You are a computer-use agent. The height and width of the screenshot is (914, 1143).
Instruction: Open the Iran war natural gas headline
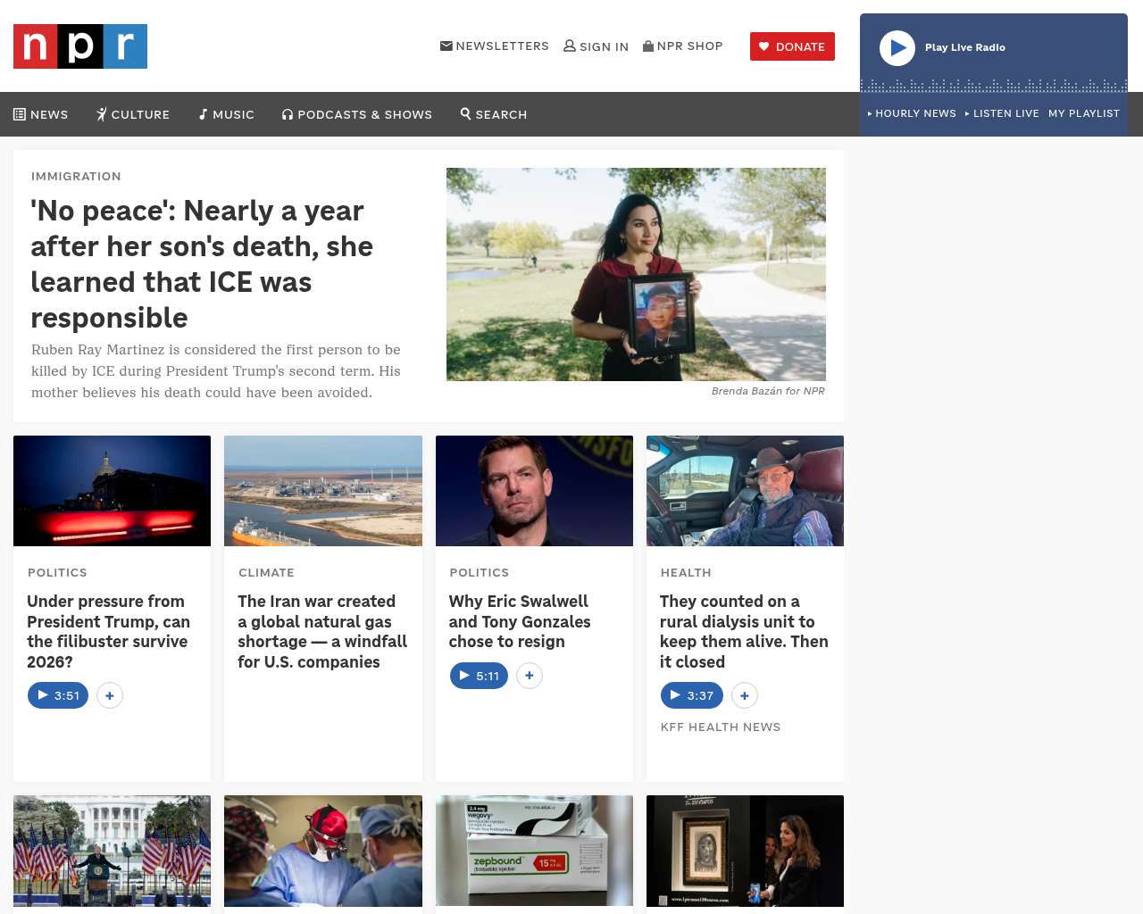click(322, 631)
